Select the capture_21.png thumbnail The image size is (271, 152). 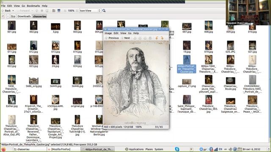(187, 81)
